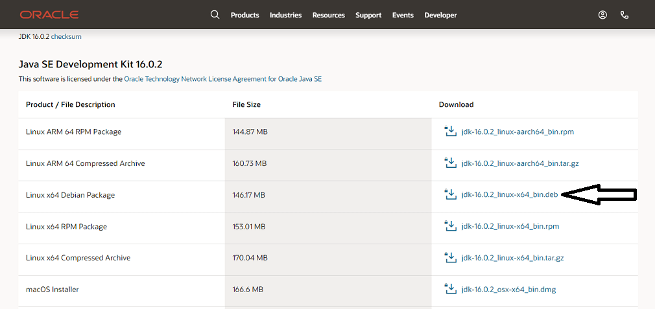Download jdk-16.0.2_osx-x64_bin.dmg file link

[509, 290]
